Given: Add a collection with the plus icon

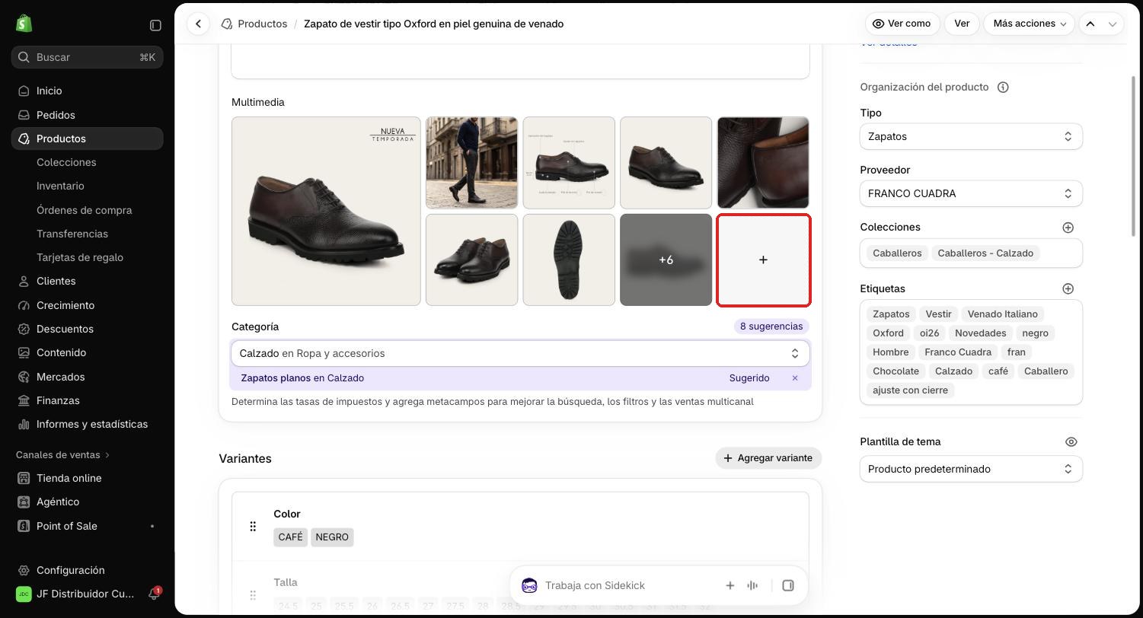Looking at the screenshot, I should coord(1068,228).
